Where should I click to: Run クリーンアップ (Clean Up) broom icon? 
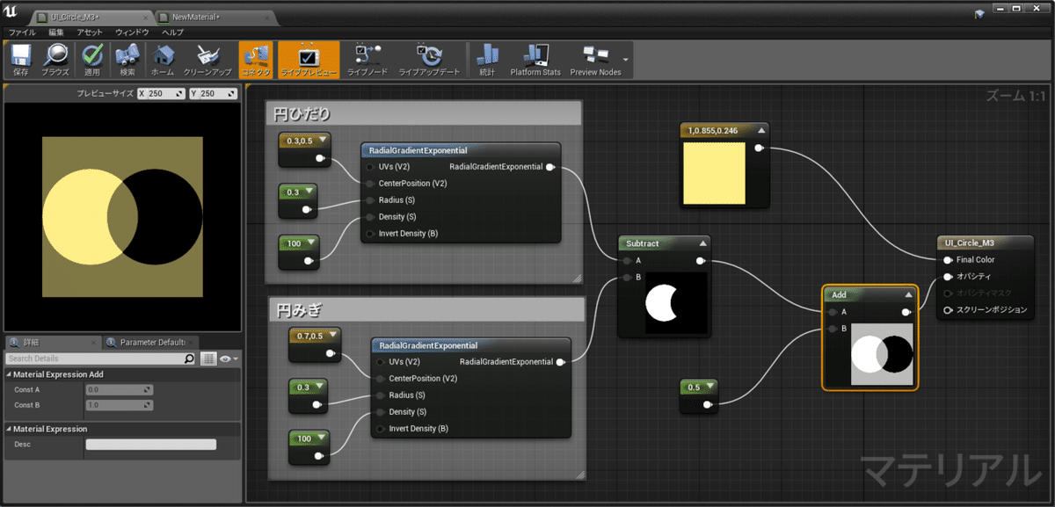[207, 55]
